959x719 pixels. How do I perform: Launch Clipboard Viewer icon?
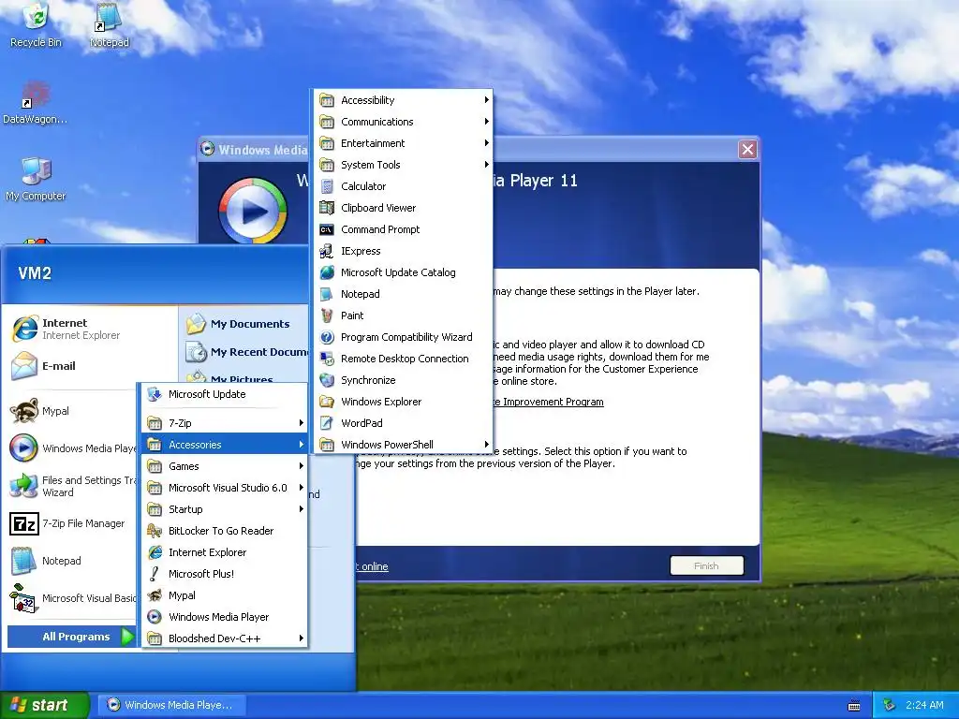(x=327, y=208)
